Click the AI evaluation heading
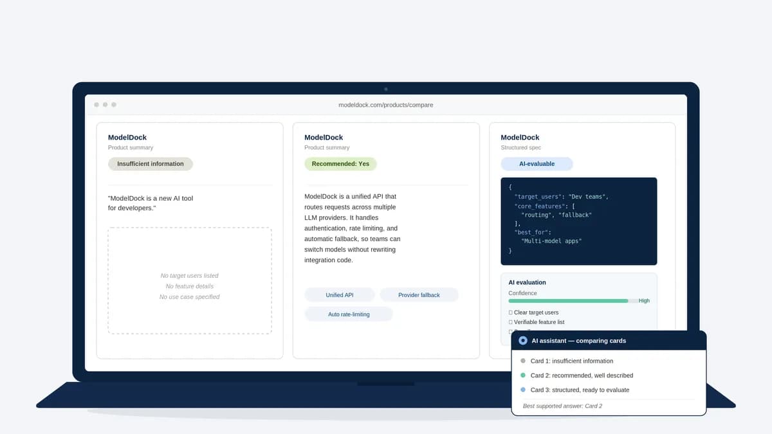The height and width of the screenshot is (434, 772). [x=527, y=282]
